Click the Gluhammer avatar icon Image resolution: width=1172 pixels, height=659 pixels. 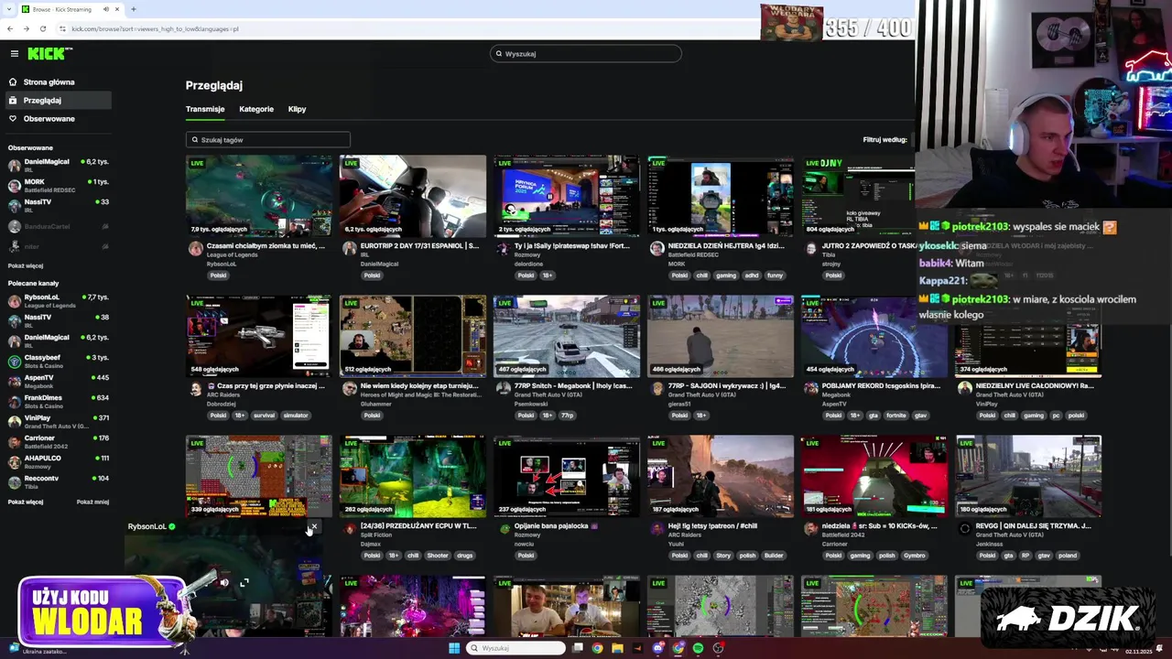(x=349, y=388)
